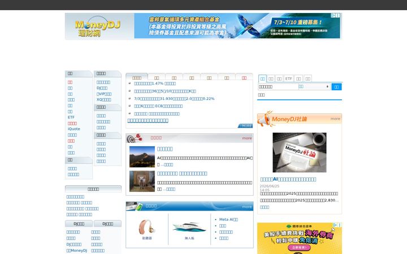Viewport: 407px width, 254px height.
Task: Open the Cathay Securities overseas broker ad
Action: [299, 238]
